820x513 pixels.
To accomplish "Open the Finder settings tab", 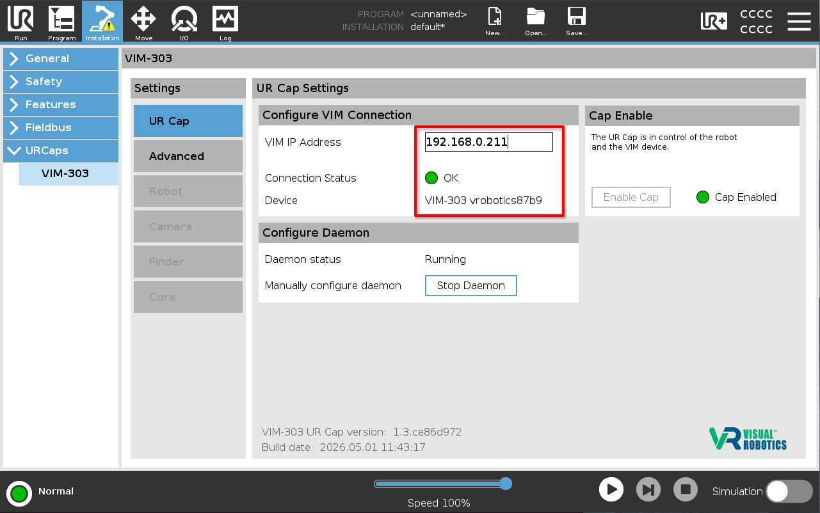I will click(188, 262).
